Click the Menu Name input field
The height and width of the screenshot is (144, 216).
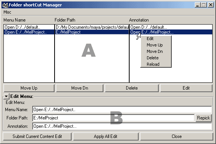click(122, 110)
